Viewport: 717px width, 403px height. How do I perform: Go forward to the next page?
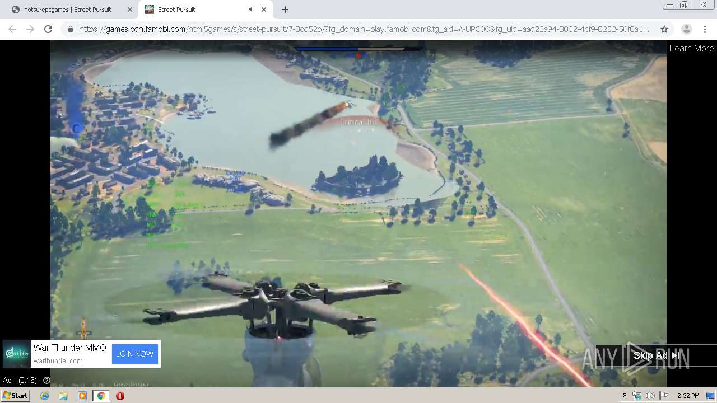click(30, 29)
